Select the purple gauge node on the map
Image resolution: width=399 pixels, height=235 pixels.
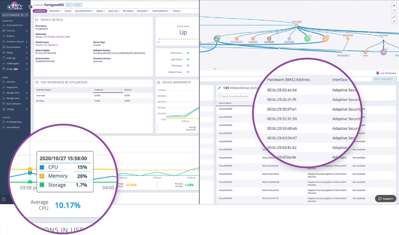[383, 52]
